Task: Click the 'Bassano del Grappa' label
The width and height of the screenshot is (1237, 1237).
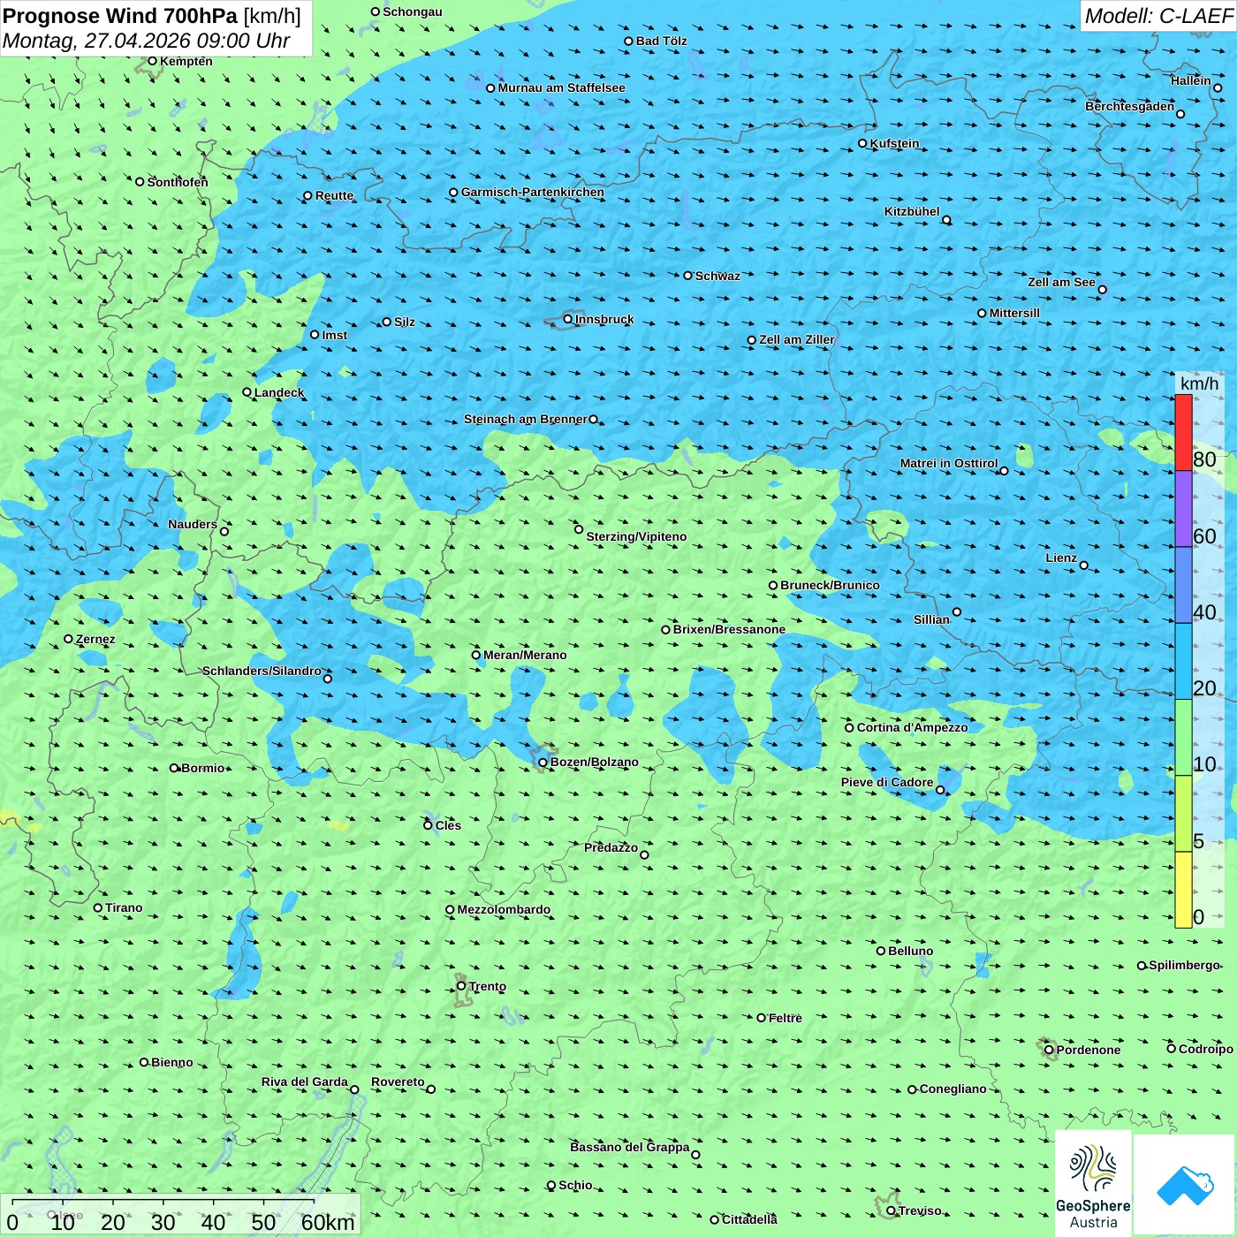Action: 630,1147
